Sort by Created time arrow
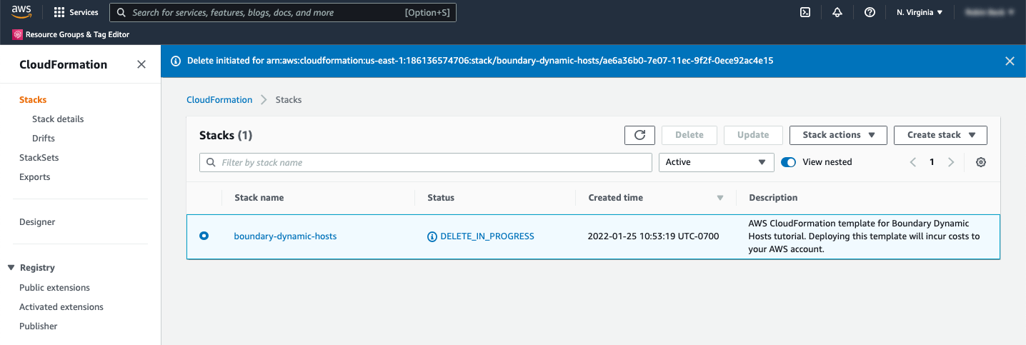1026x345 pixels. (x=720, y=198)
